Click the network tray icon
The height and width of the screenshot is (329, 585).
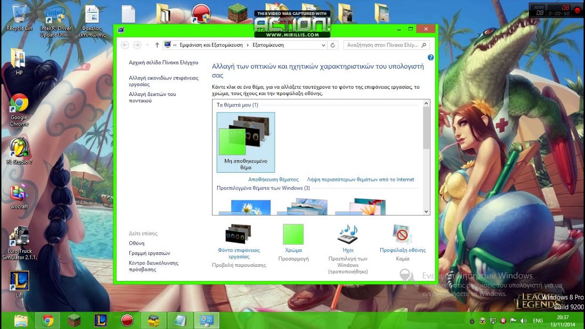(493, 321)
